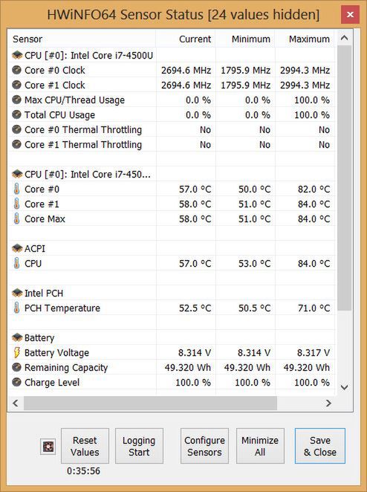Click the Reset Values button

(85, 446)
